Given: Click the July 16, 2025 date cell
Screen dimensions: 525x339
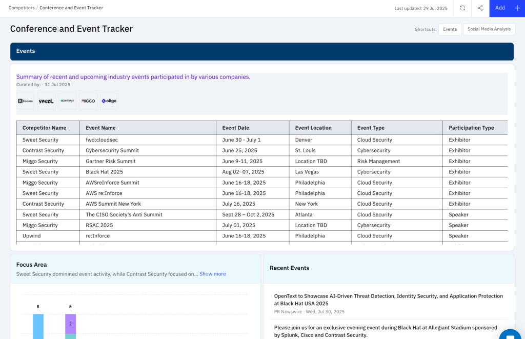Looking at the screenshot, I should 253,204.
